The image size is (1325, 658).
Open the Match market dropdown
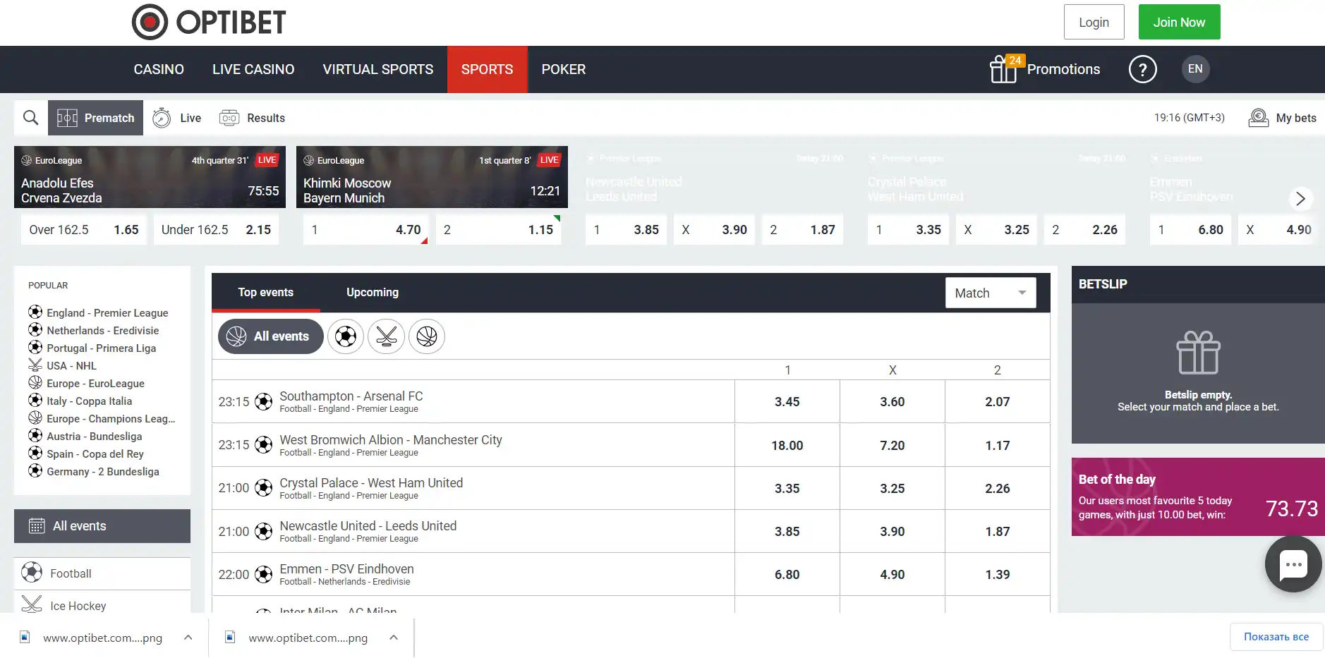point(990,293)
